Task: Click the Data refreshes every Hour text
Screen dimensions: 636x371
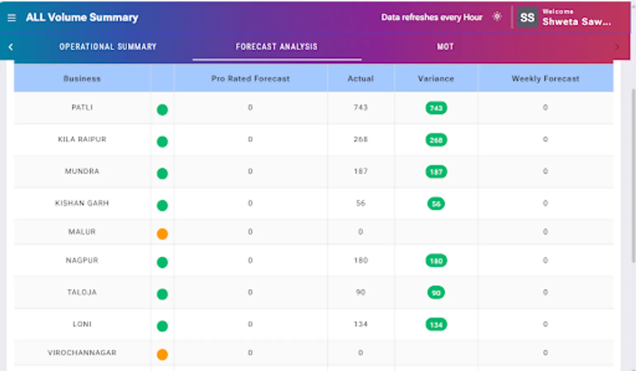Action: 432,17
